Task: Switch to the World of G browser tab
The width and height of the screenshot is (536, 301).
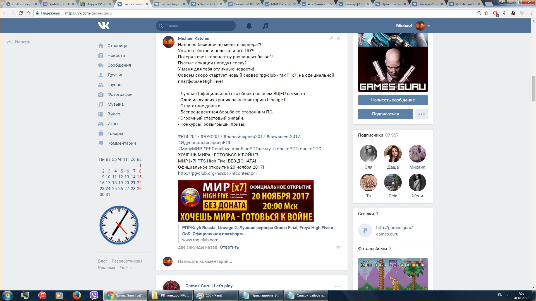Action: pos(207,4)
